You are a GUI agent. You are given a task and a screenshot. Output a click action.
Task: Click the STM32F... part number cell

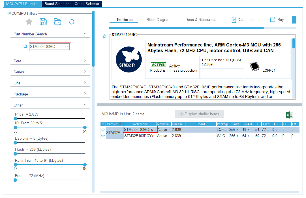(115, 133)
